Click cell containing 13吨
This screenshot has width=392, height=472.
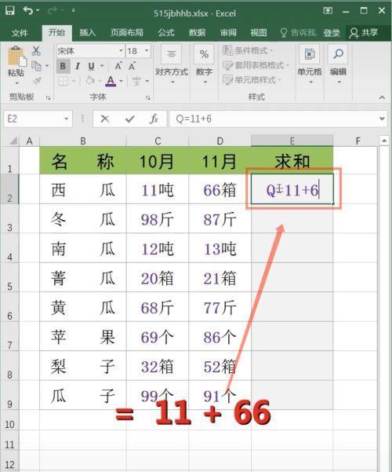[x=220, y=248]
